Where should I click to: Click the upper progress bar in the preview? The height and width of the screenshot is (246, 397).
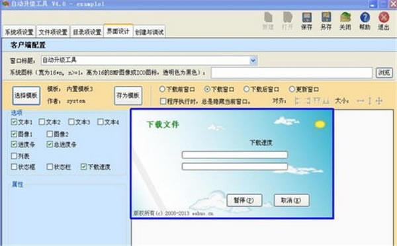tap(235, 155)
